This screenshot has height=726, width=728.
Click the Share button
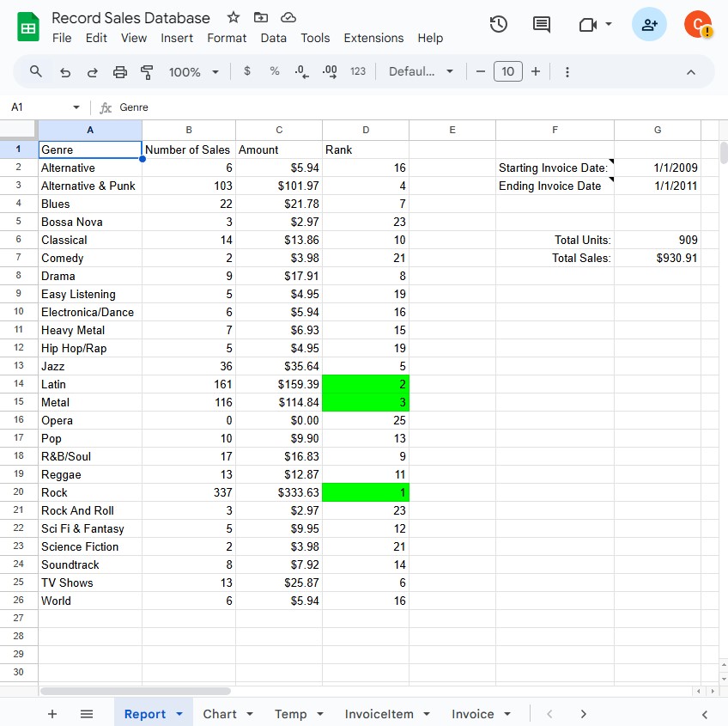649,24
